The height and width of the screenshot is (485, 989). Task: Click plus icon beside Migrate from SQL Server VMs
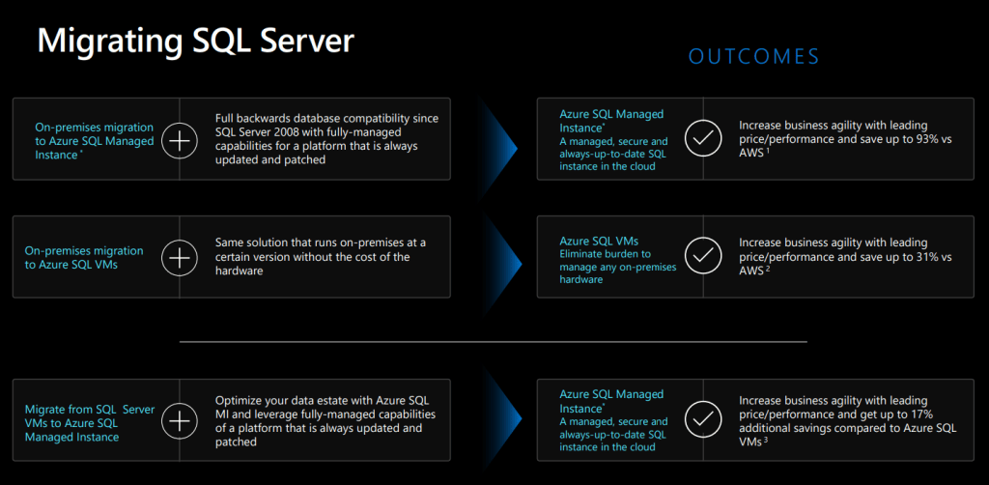[x=180, y=421]
